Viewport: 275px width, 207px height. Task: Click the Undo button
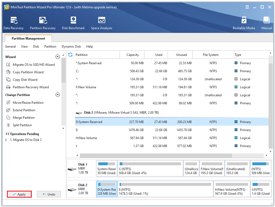(x=49, y=194)
